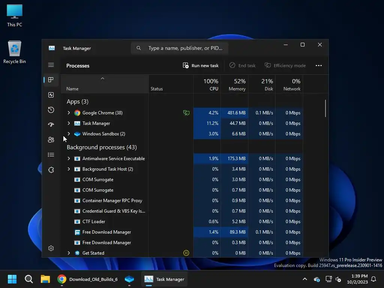Open the Task Manager hamburger navigation menu
Screen dimensions: 384x288
point(51,65)
